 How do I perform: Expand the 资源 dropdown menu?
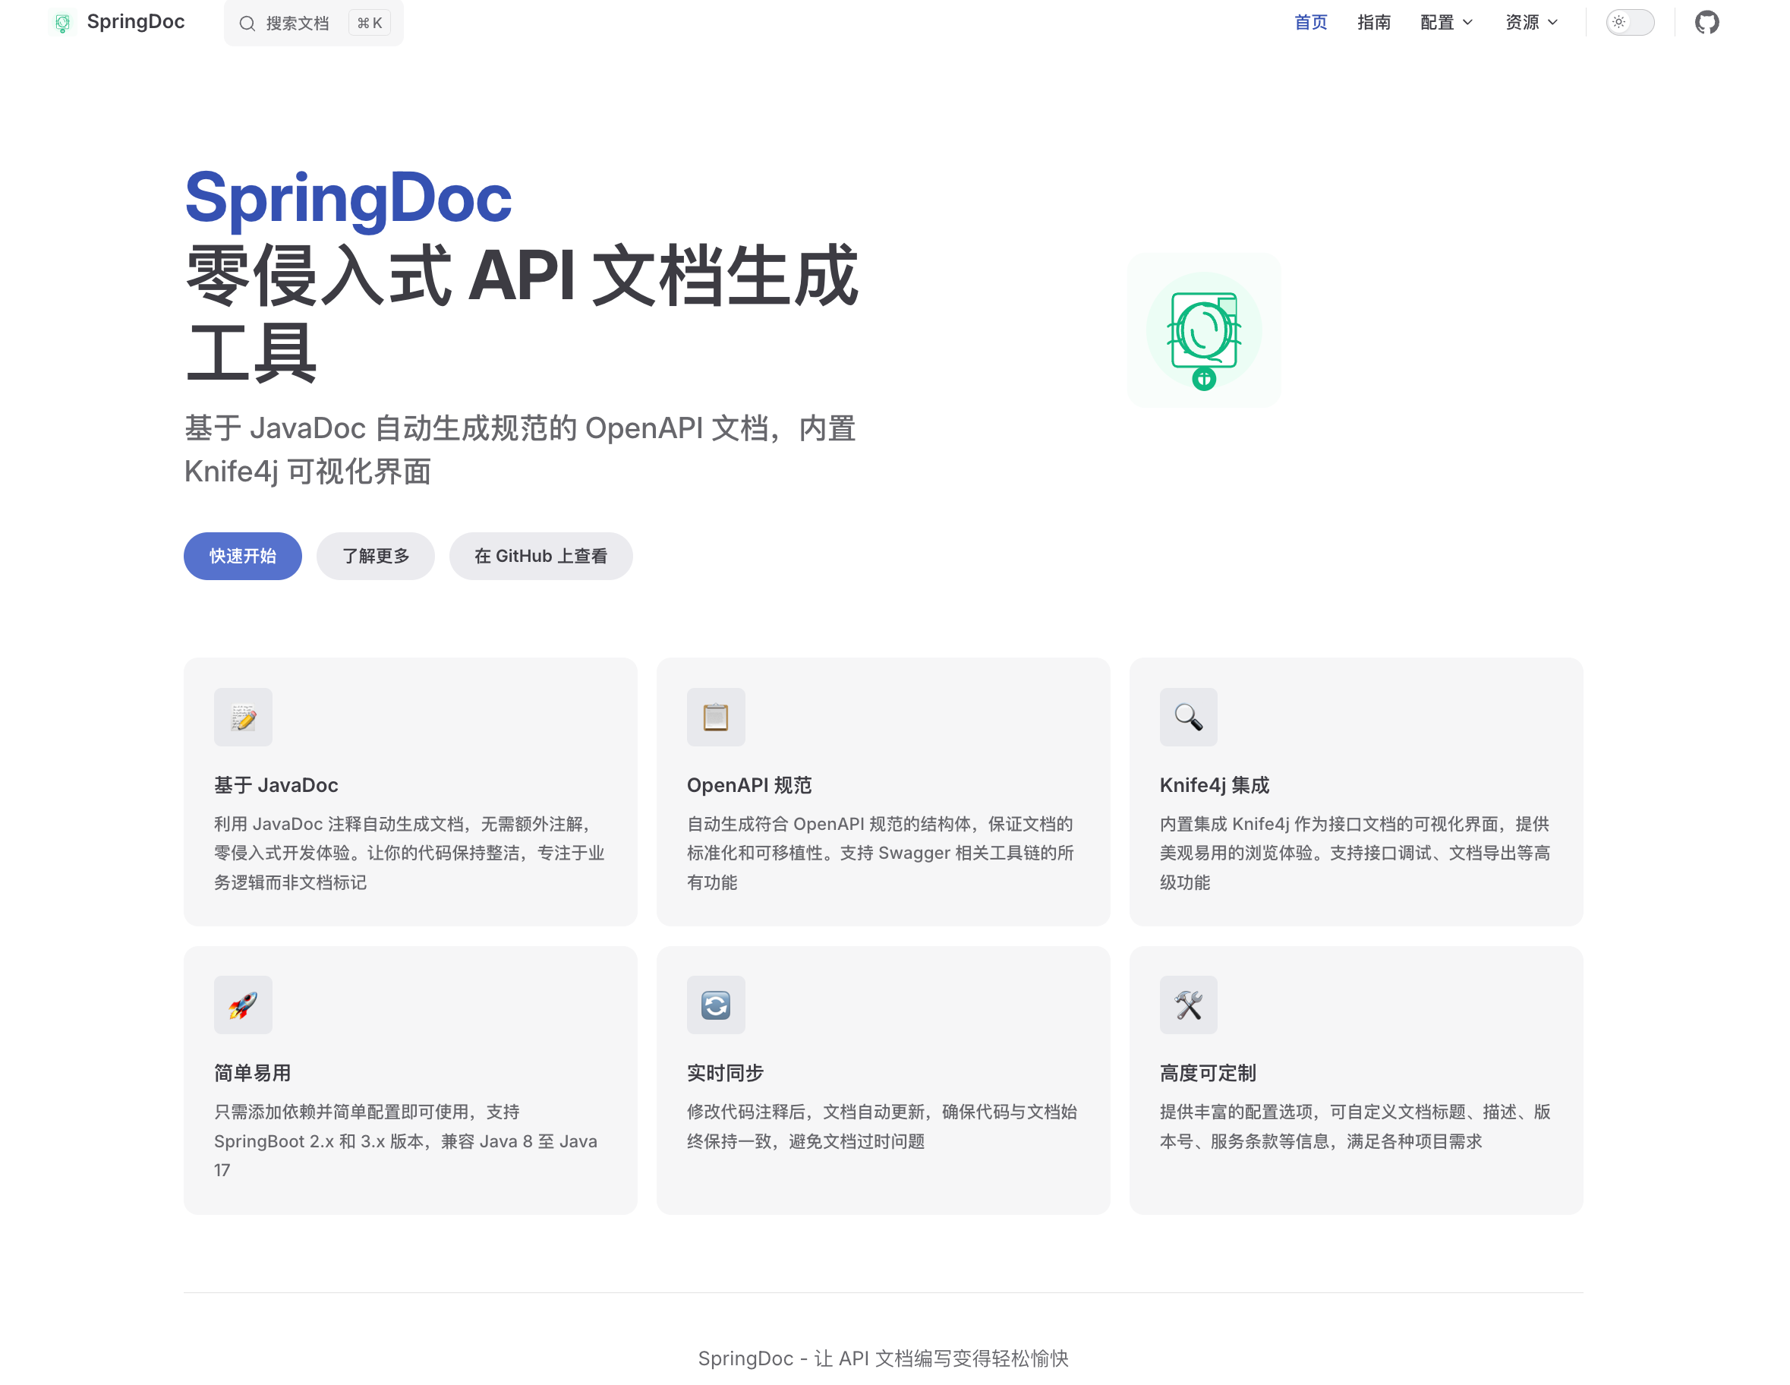(x=1532, y=22)
